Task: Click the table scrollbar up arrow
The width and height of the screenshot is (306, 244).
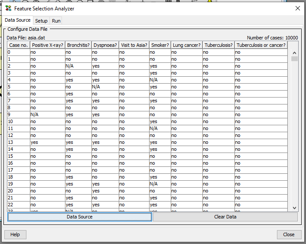Action: click(x=294, y=53)
